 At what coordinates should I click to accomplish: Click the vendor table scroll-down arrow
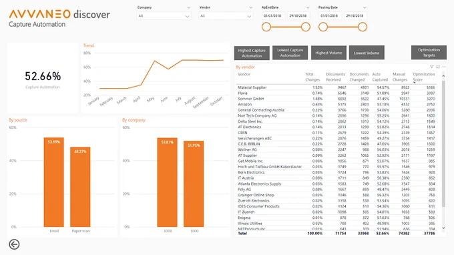[x=443, y=228]
